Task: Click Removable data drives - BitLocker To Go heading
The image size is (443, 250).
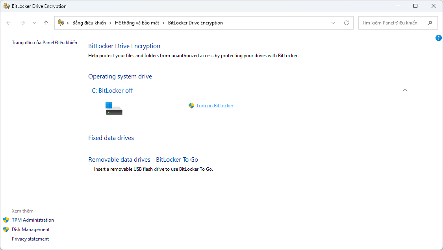Action: pyautogui.click(x=143, y=159)
